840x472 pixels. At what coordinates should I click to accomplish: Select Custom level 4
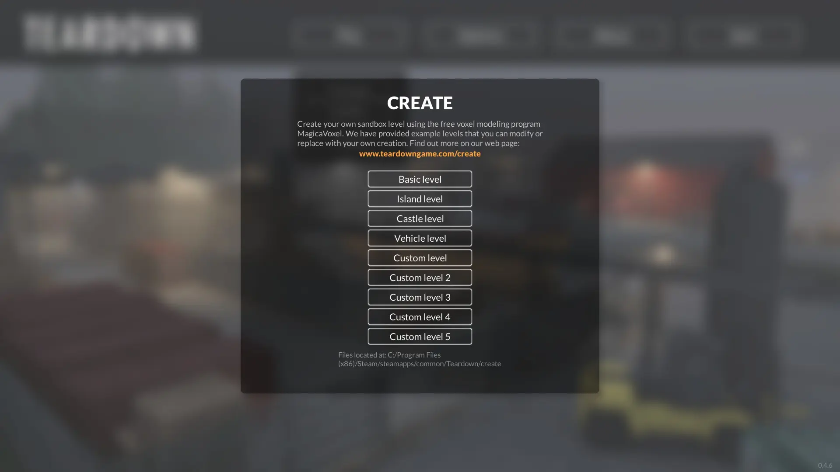(x=420, y=316)
